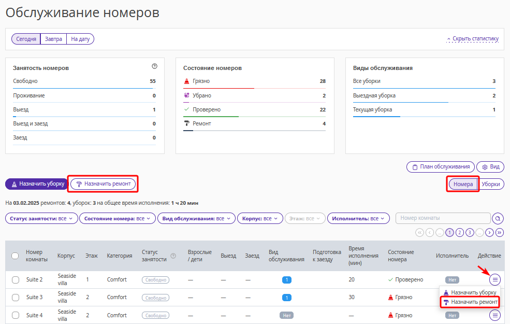Expand the Статус занятости filter dropdown
Image resolution: width=510 pixels, height=324 pixels.
pyautogui.click(x=41, y=219)
